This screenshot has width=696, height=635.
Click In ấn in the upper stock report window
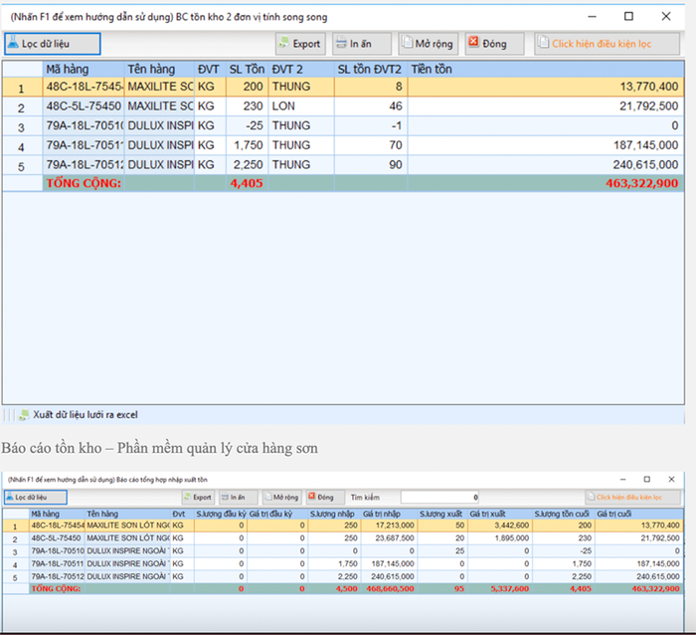362,44
